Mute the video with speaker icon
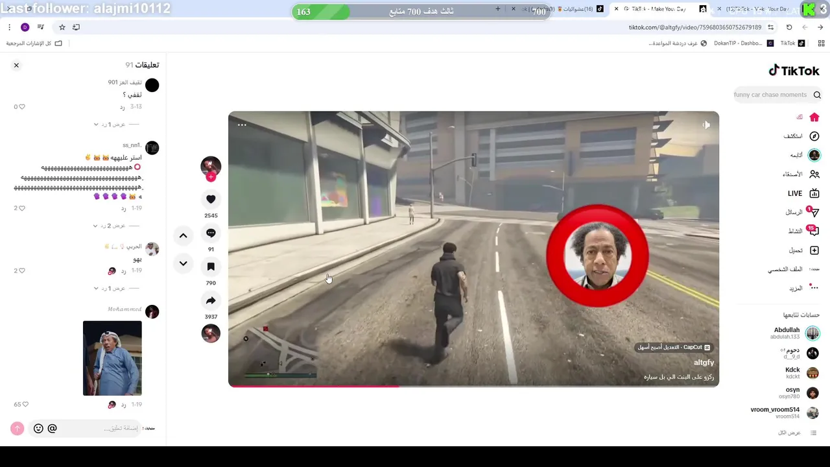Viewport: 830px width, 467px height. coord(706,125)
